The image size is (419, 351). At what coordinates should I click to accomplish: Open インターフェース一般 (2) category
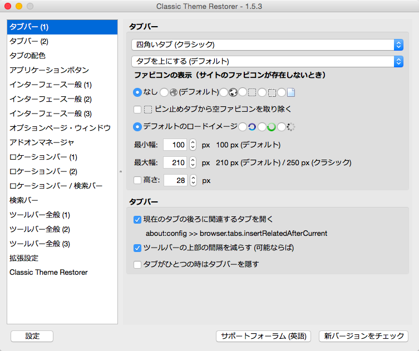tap(62, 99)
